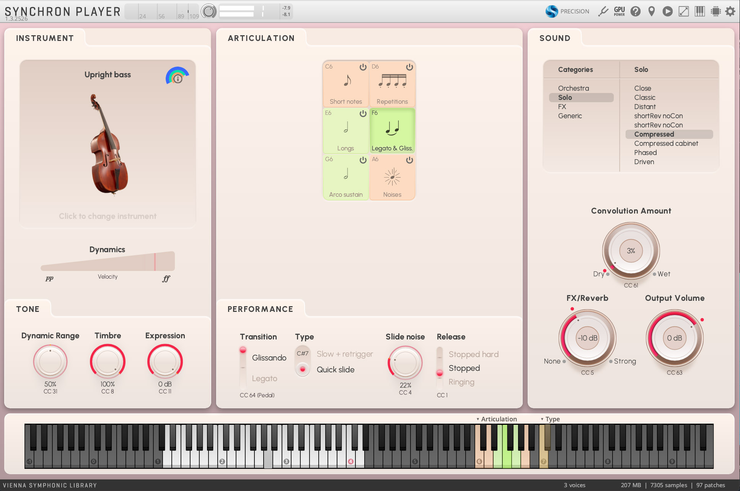Open the SOUND tab

click(x=555, y=38)
